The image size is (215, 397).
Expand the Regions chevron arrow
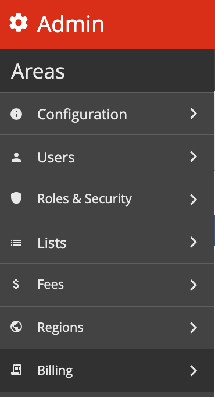point(193,328)
